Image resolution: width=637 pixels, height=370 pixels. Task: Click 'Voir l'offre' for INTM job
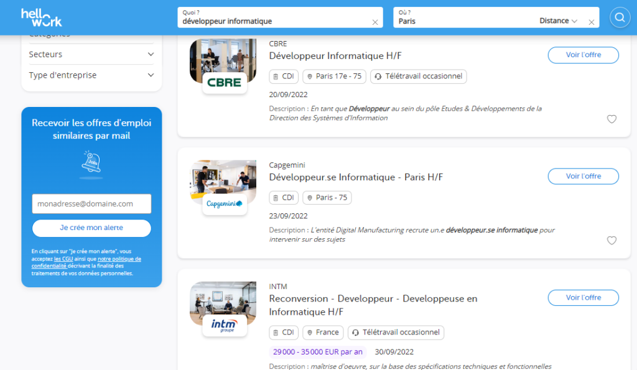coord(583,298)
